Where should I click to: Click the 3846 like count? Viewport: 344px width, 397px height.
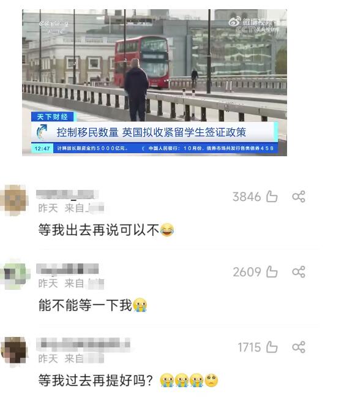pyautogui.click(x=246, y=197)
